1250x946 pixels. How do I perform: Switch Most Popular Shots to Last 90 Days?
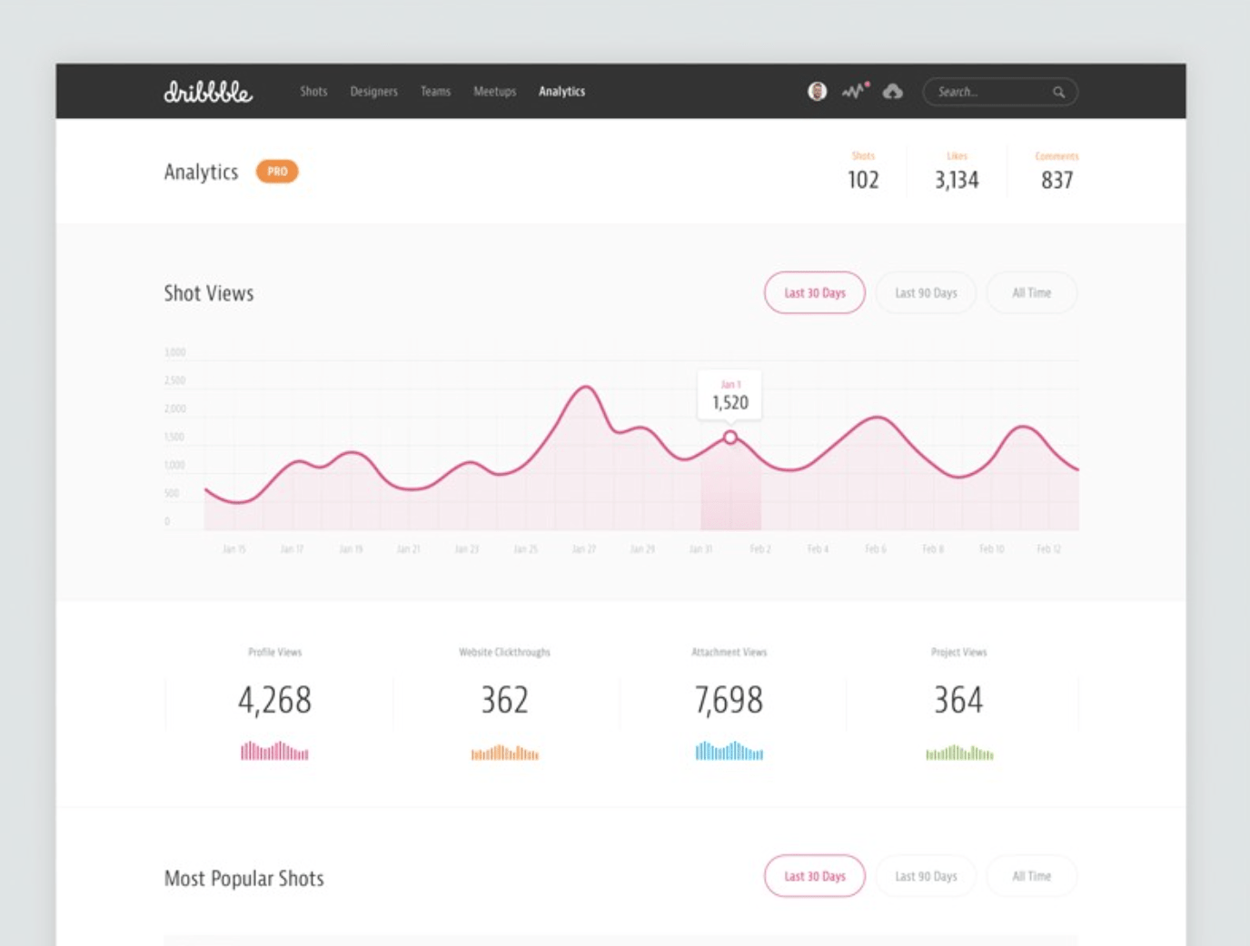pos(926,876)
